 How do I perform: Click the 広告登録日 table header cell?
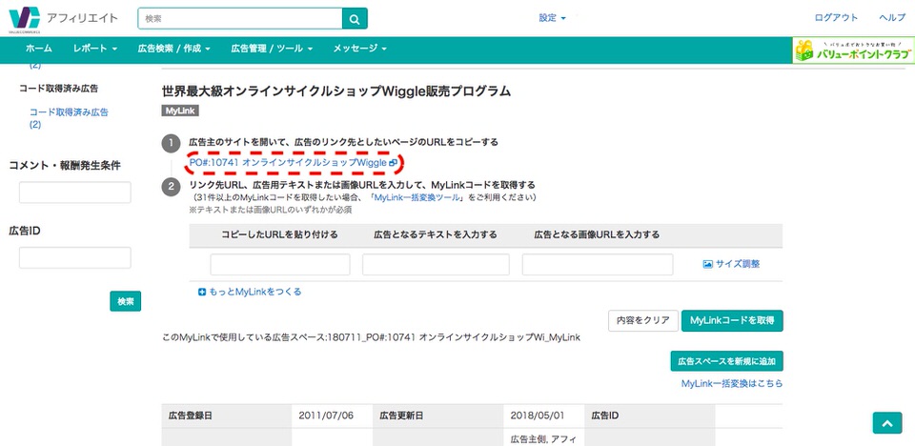click(x=227, y=416)
